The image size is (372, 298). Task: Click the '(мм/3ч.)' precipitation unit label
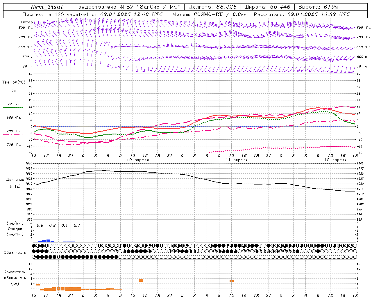coord(15,223)
